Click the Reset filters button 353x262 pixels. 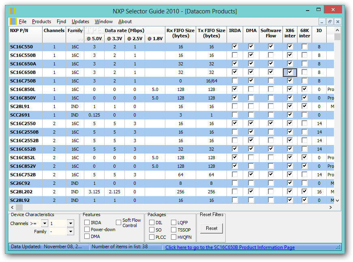pyautogui.click(x=212, y=228)
